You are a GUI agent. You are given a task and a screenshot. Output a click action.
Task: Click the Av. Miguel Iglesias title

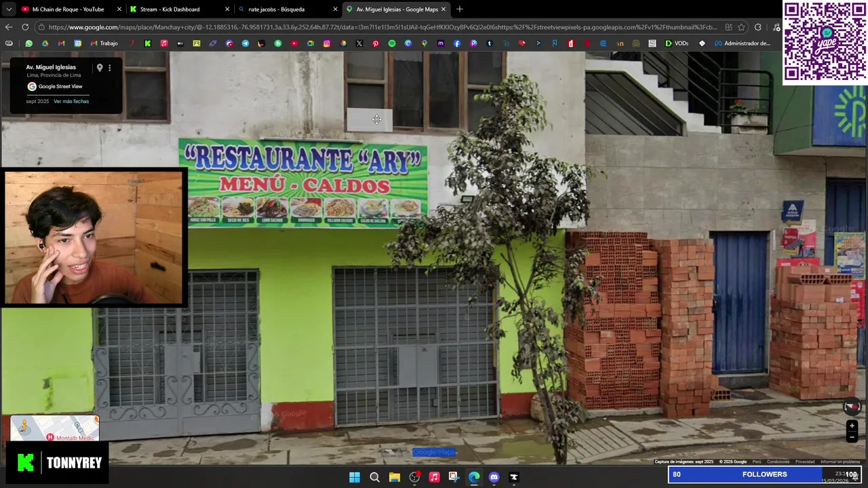click(x=51, y=67)
